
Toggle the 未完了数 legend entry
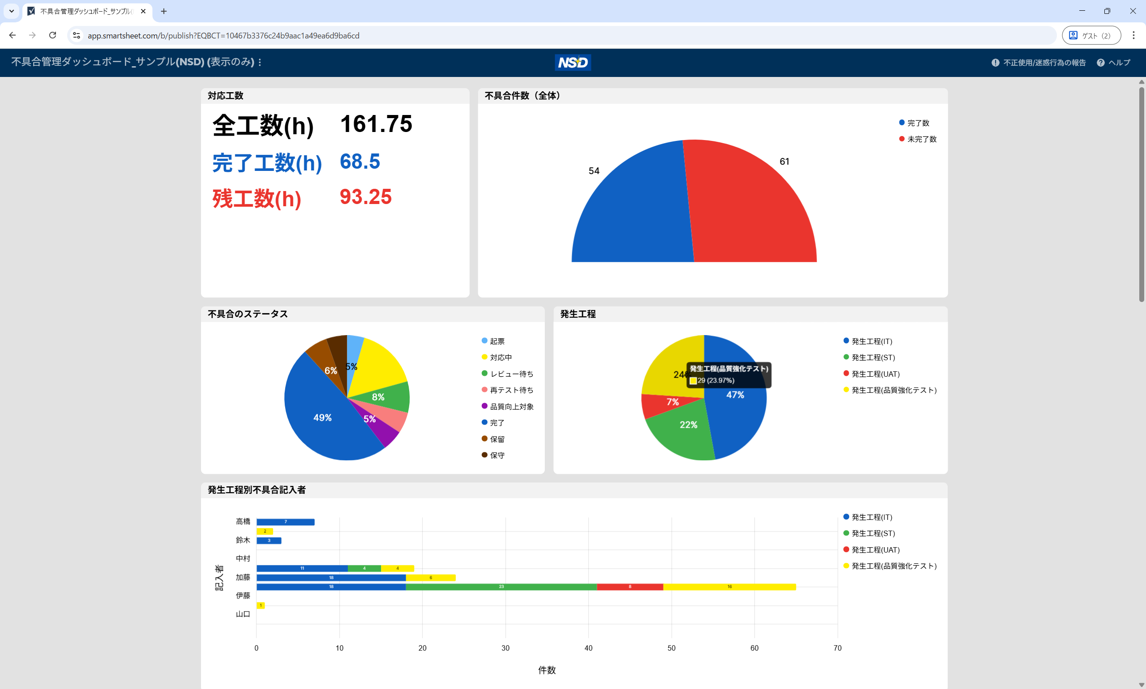click(921, 139)
